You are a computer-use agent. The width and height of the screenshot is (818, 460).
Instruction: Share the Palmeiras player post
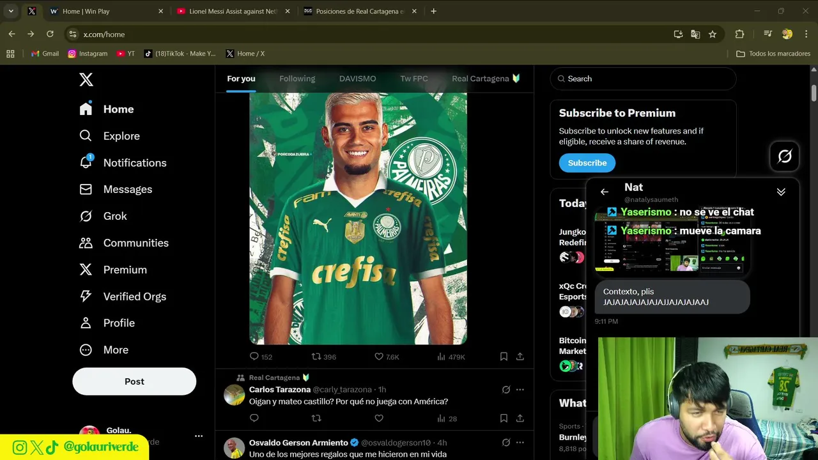tap(520, 356)
